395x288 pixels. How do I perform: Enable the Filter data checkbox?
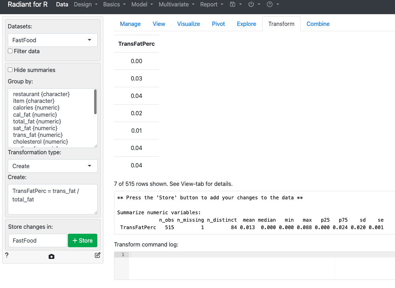coord(10,51)
